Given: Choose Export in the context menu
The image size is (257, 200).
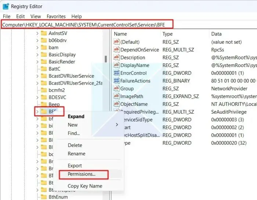Looking at the screenshot, I should click(75, 166).
